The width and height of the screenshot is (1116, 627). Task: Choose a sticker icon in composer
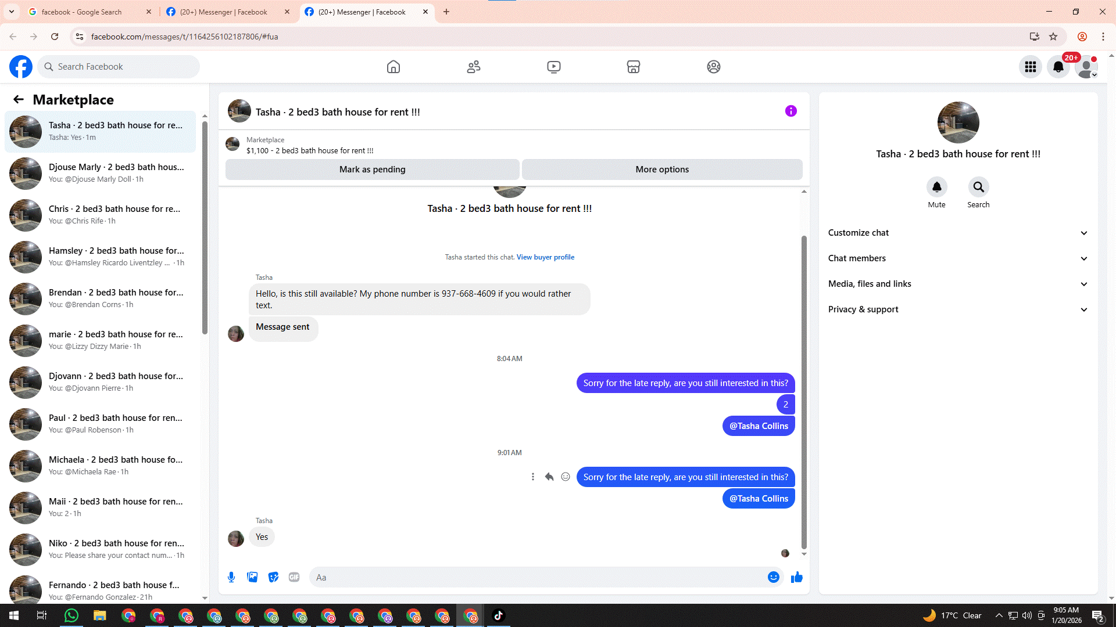pyautogui.click(x=273, y=577)
